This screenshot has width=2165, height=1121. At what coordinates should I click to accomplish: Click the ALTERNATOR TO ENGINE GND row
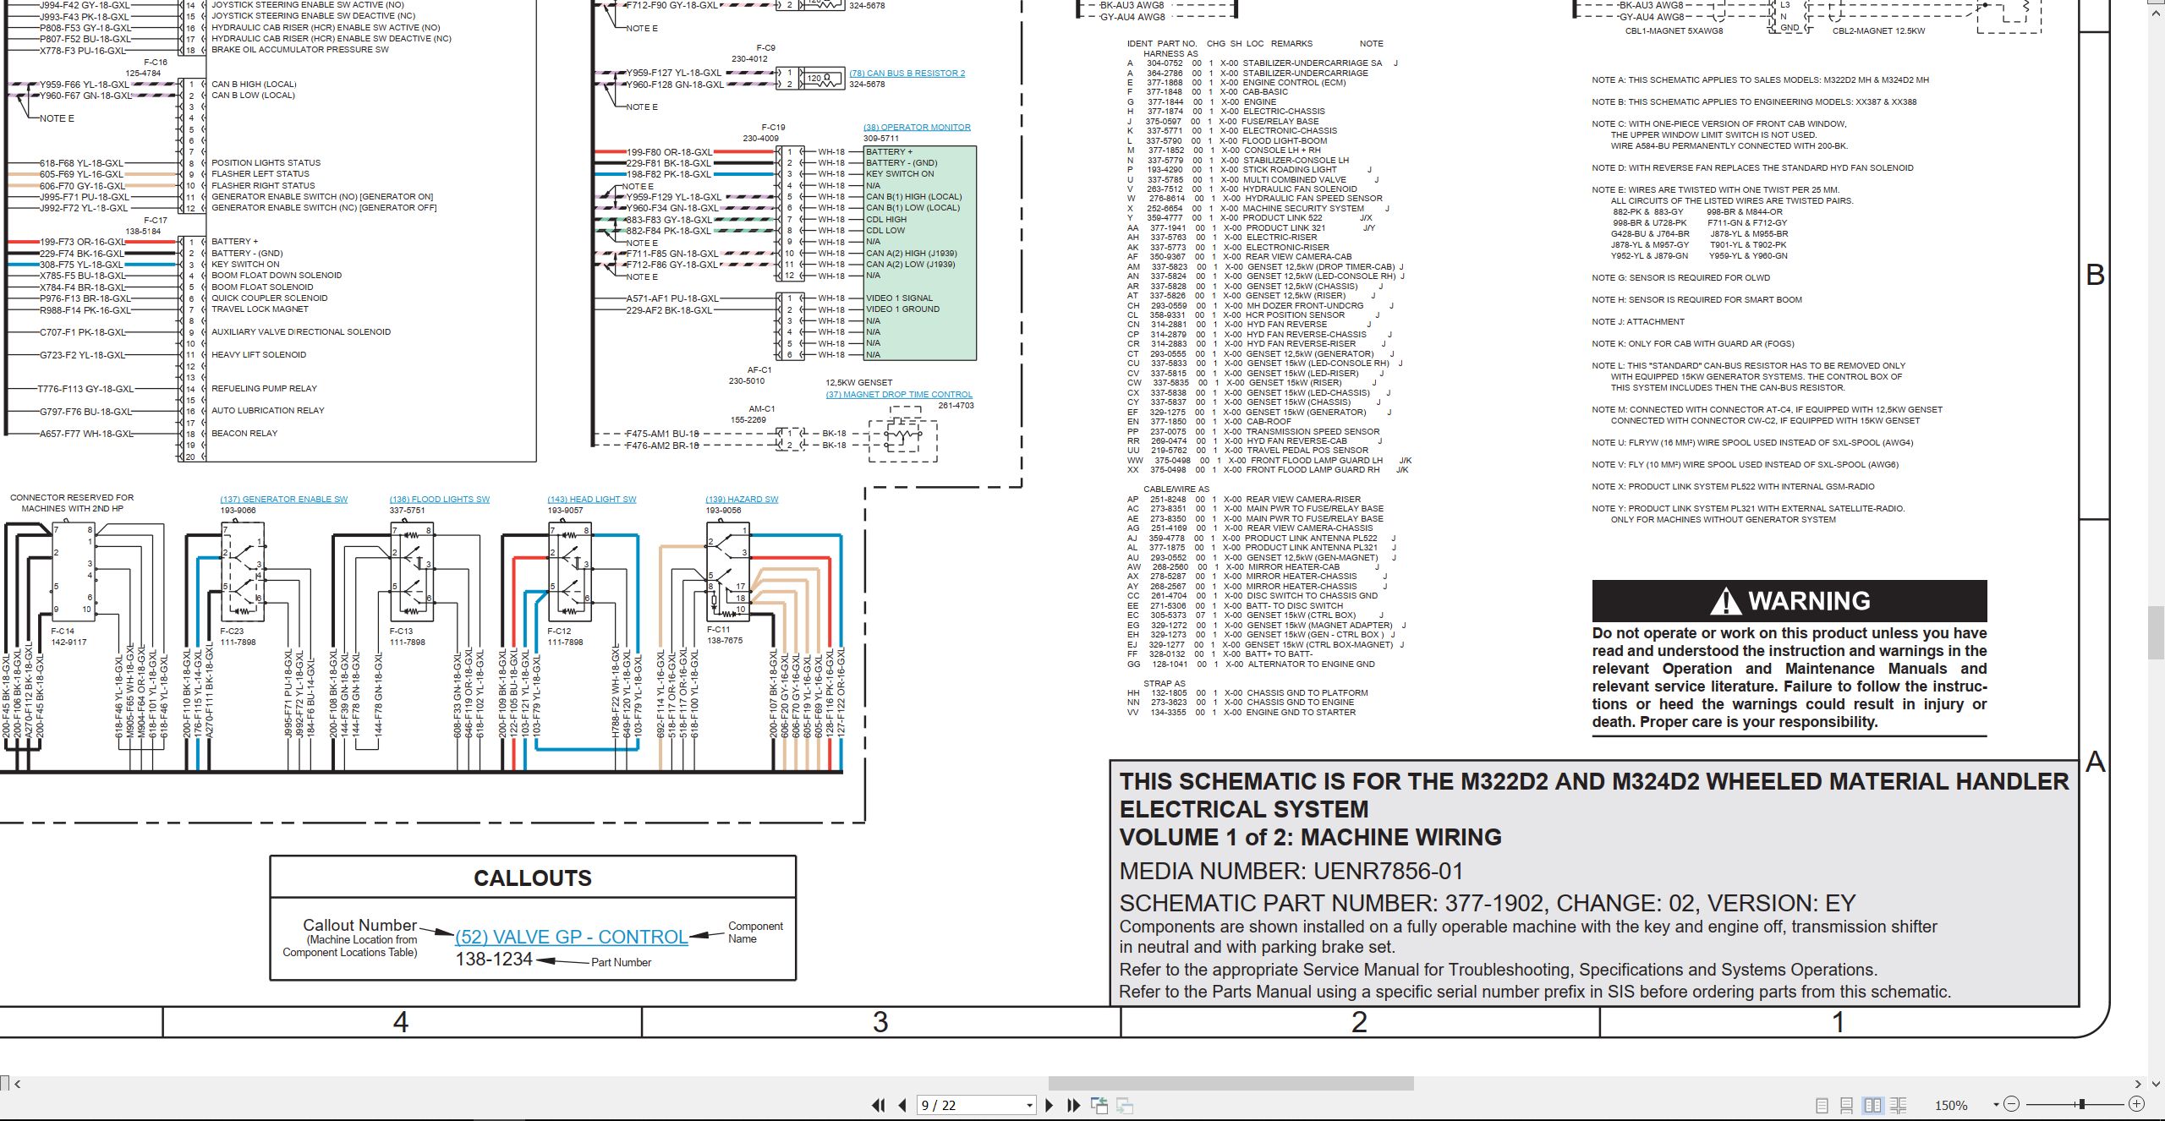tap(1251, 664)
